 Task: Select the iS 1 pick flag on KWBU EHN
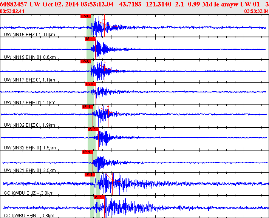click(99, 197)
